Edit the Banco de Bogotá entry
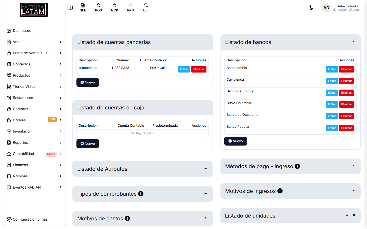The image size is (367, 229). coord(332,93)
